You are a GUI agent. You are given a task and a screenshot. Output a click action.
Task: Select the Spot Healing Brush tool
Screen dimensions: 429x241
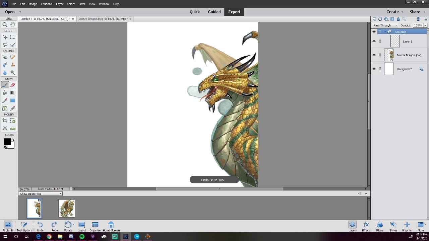click(x=13, y=57)
